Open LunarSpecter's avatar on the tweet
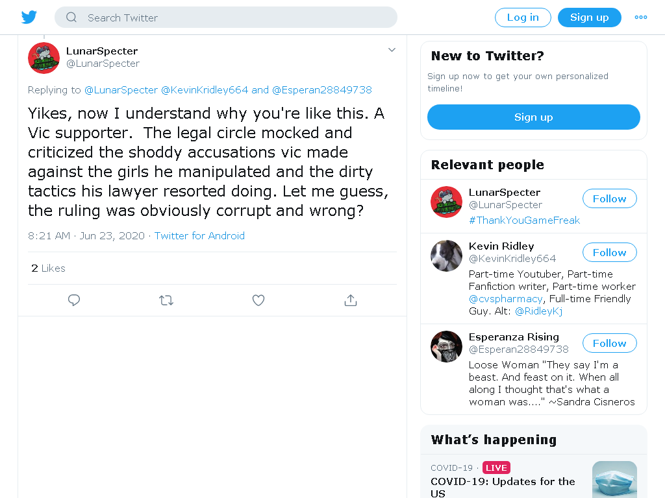The width and height of the screenshot is (665, 498). coord(44,58)
